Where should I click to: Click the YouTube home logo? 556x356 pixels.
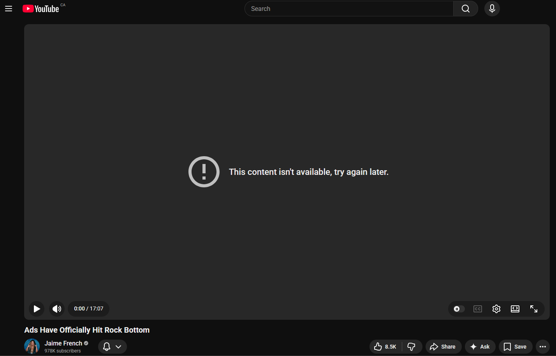[41, 9]
